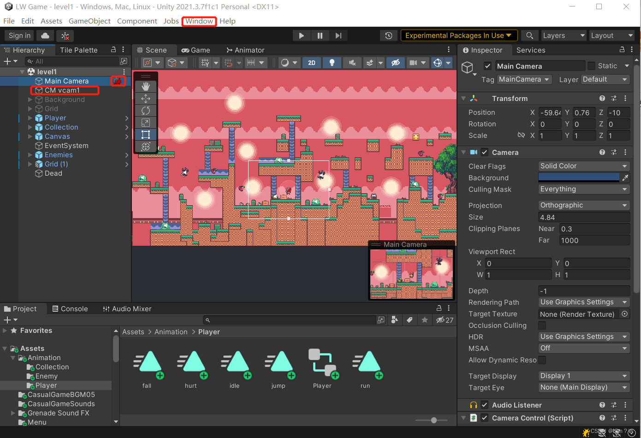Open Clear Flags Solid Color dropdown
641x438 pixels.
click(584, 166)
